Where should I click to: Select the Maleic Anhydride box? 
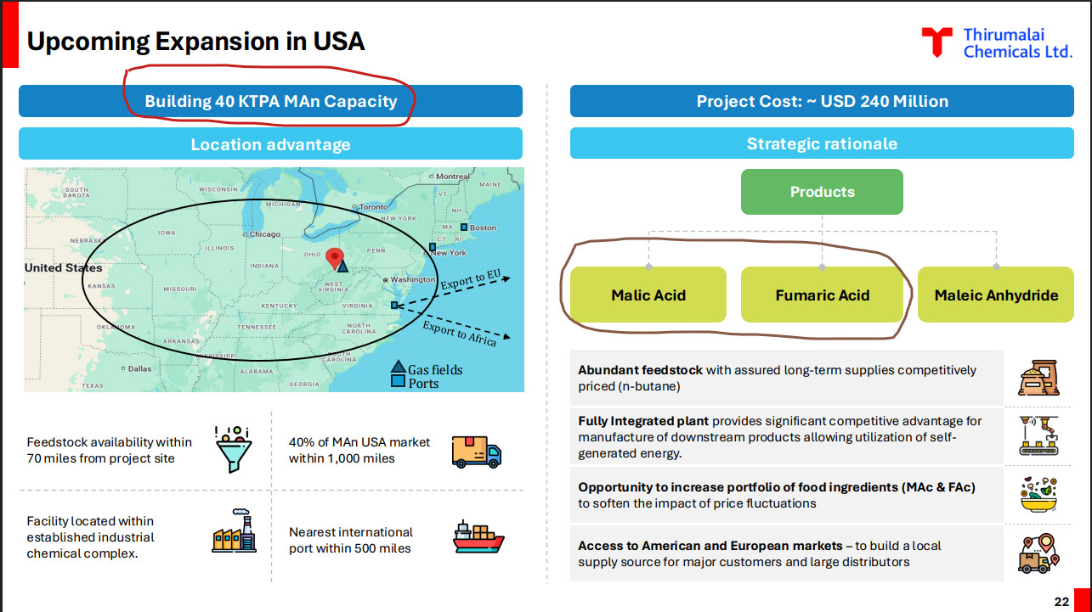coord(996,295)
